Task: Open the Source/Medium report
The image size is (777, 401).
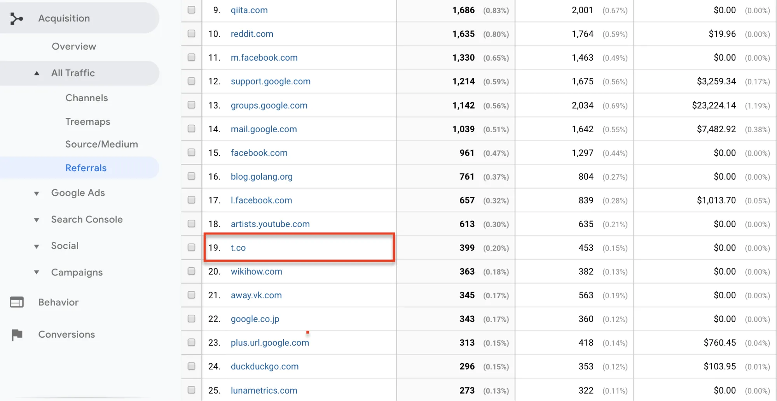Action: pyautogui.click(x=102, y=144)
